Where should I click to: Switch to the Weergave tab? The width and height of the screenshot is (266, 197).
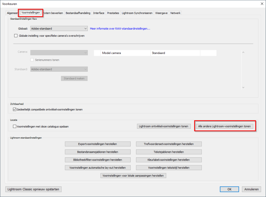(x=161, y=13)
